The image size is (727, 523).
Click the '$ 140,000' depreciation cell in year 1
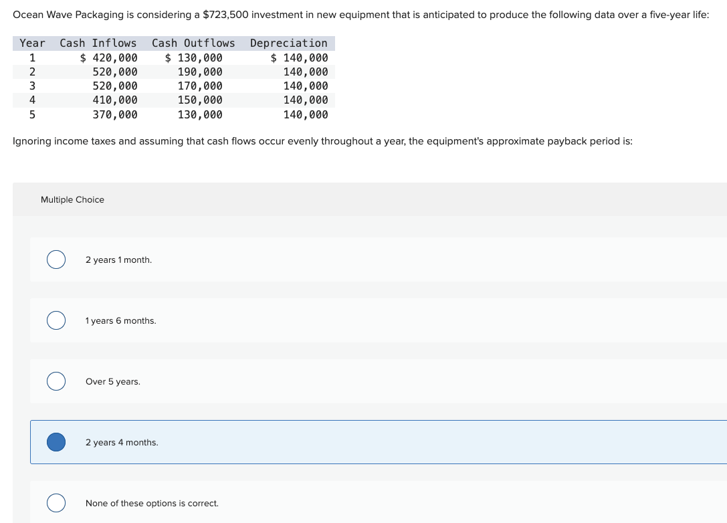point(299,58)
